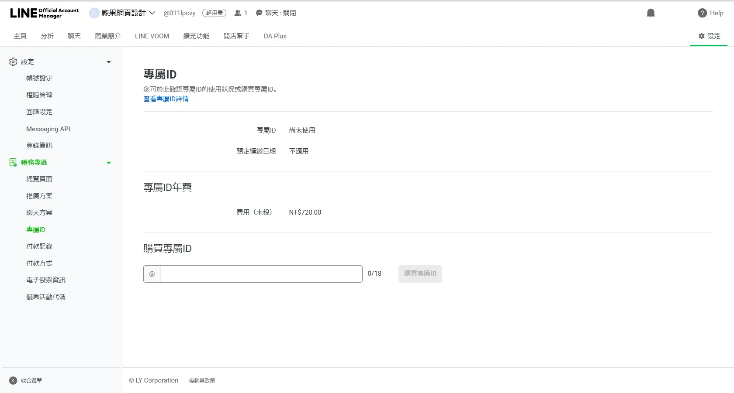Click the 設定 gear icon in sidebar
734x393 pixels.
pyautogui.click(x=13, y=62)
